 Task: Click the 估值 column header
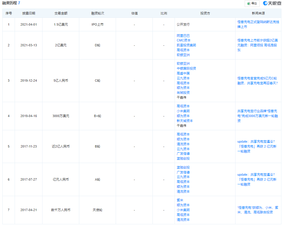tap(134, 13)
